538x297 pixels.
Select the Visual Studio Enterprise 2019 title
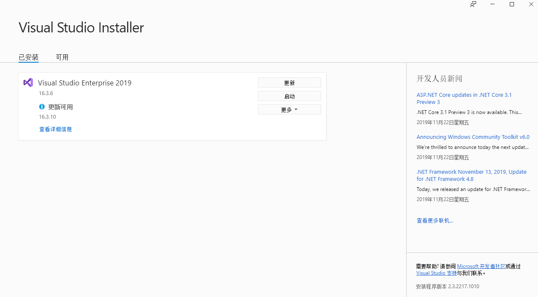85,83
